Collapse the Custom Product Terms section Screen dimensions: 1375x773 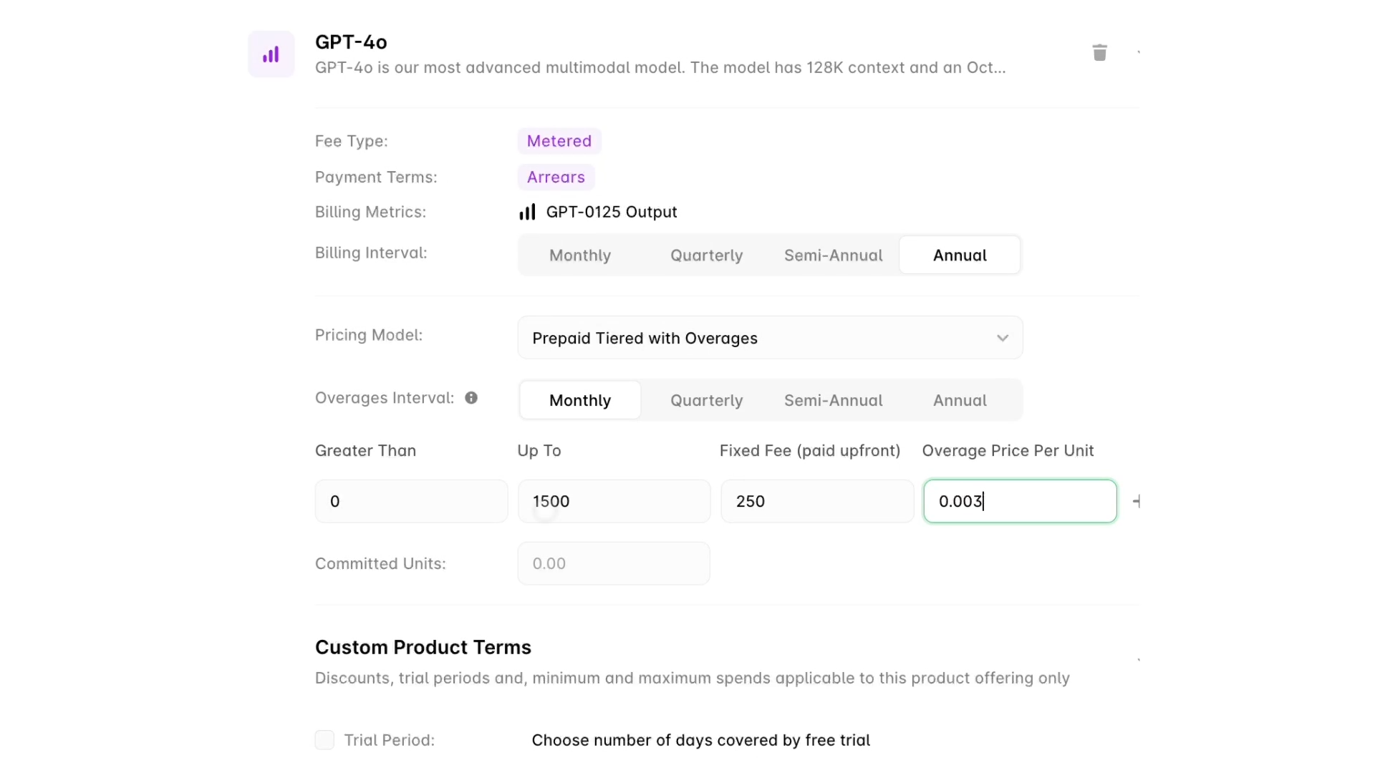point(1138,659)
